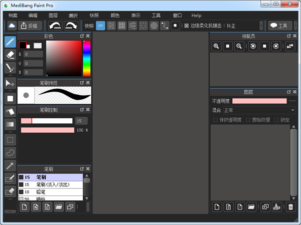Delete layer with the trash icon
Image resolution: width=301 pixels, height=225 pixels.
click(290, 206)
